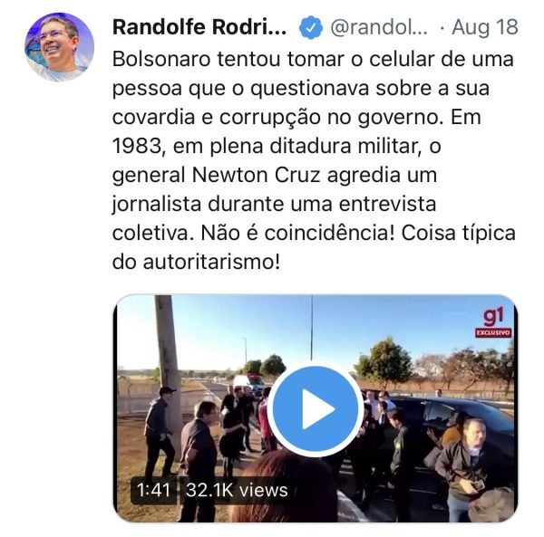
Task: Open the Aug 18 tweet timestamp
Action: 485,27
